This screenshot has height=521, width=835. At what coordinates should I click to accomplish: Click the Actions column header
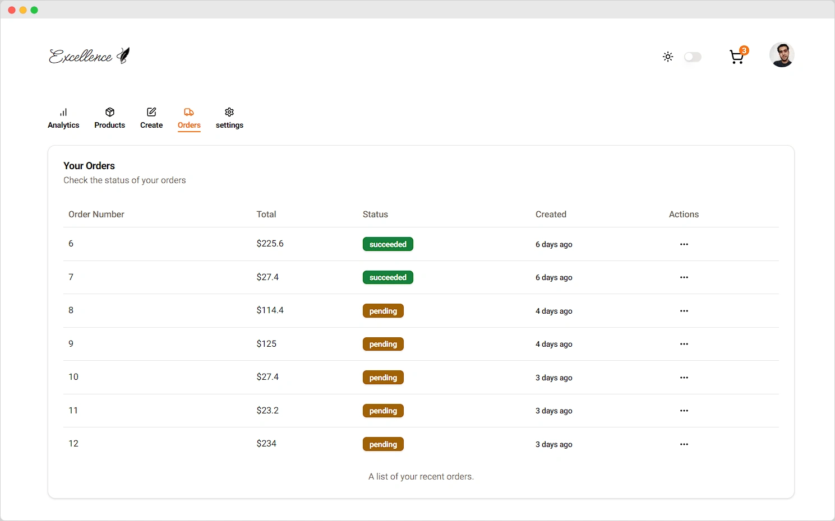point(684,215)
